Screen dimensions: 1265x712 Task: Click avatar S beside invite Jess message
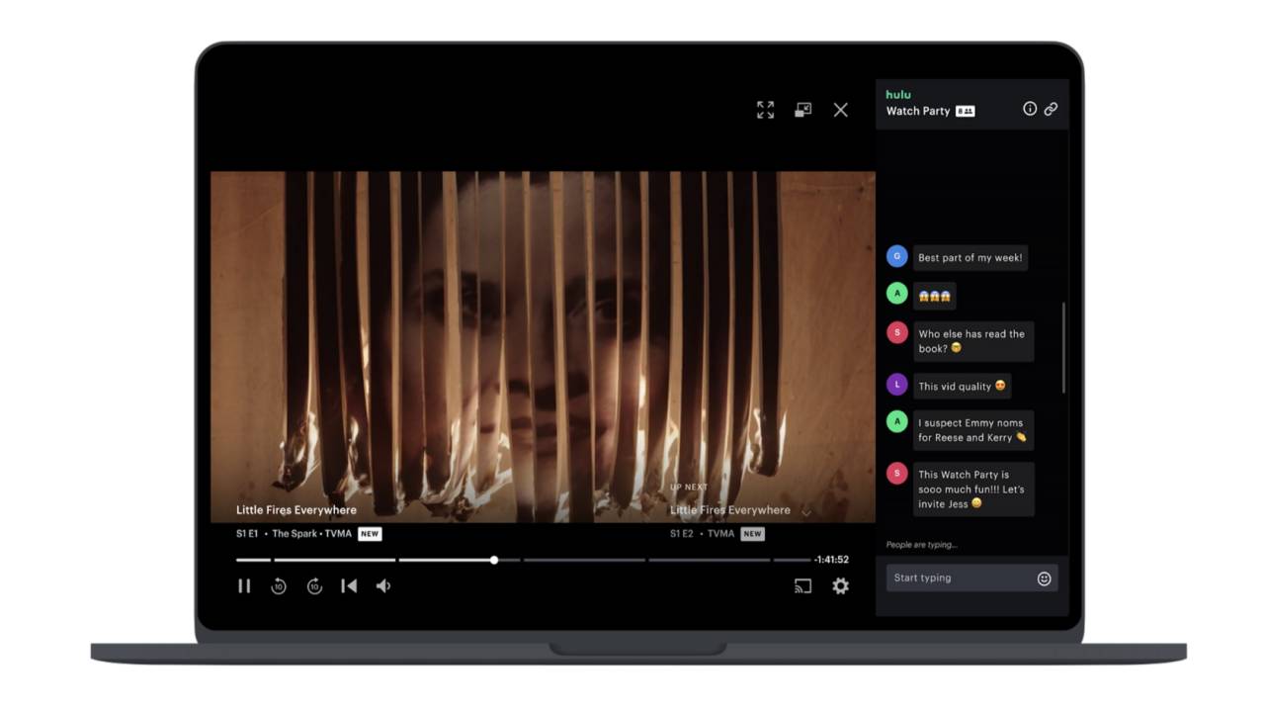point(896,474)
